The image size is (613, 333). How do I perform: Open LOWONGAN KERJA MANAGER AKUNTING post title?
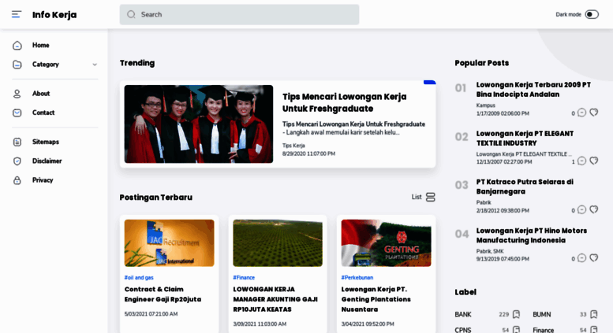pos(275,299)
